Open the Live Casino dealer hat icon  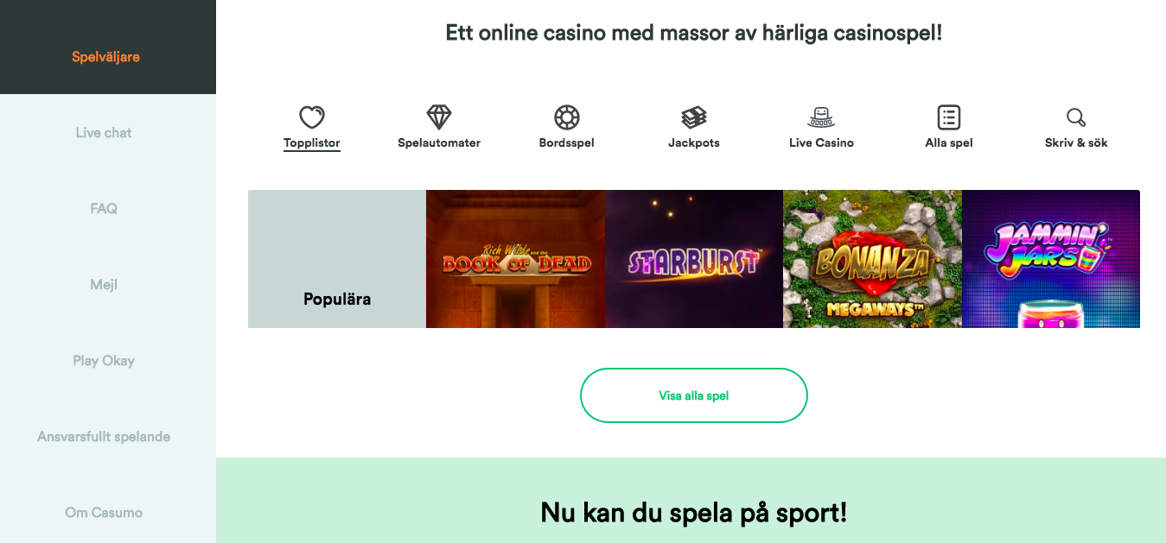coord(821,117)
